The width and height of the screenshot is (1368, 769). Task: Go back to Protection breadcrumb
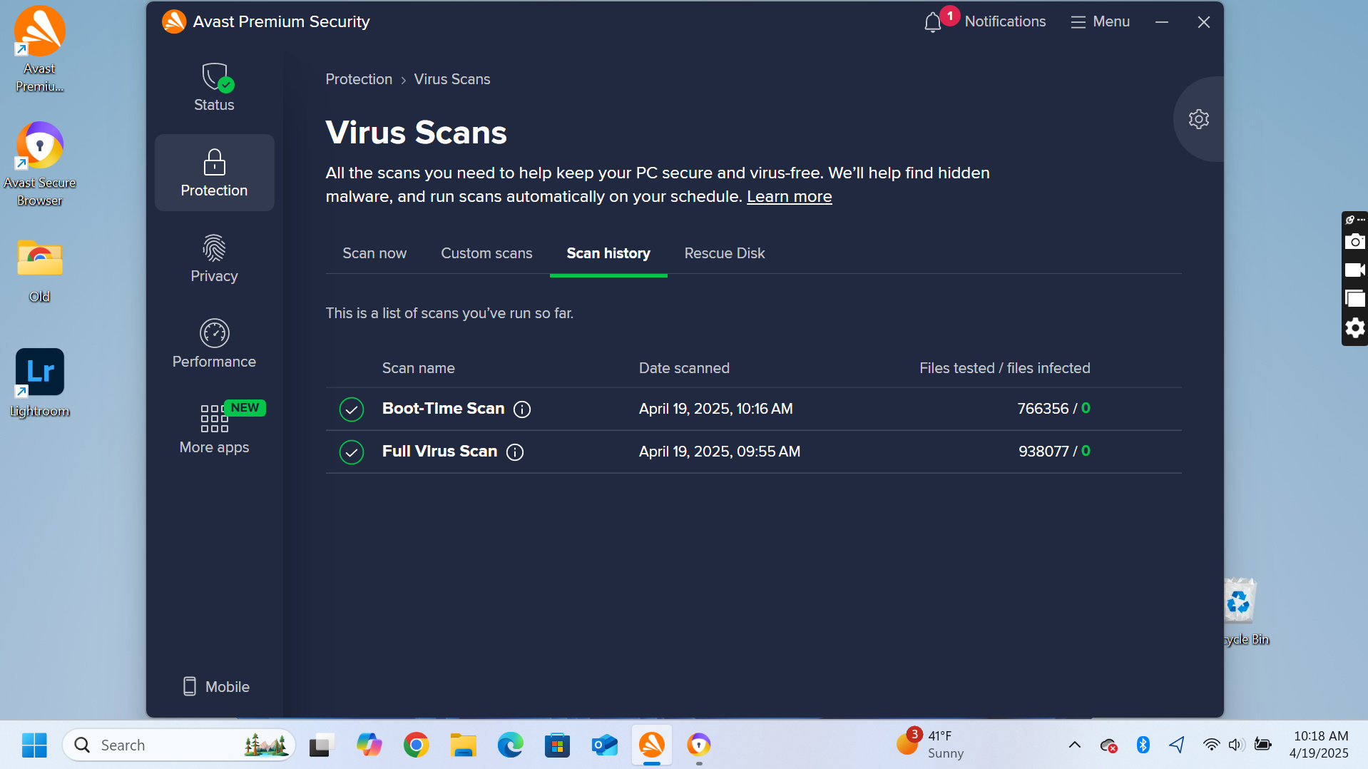pos(359,79)
